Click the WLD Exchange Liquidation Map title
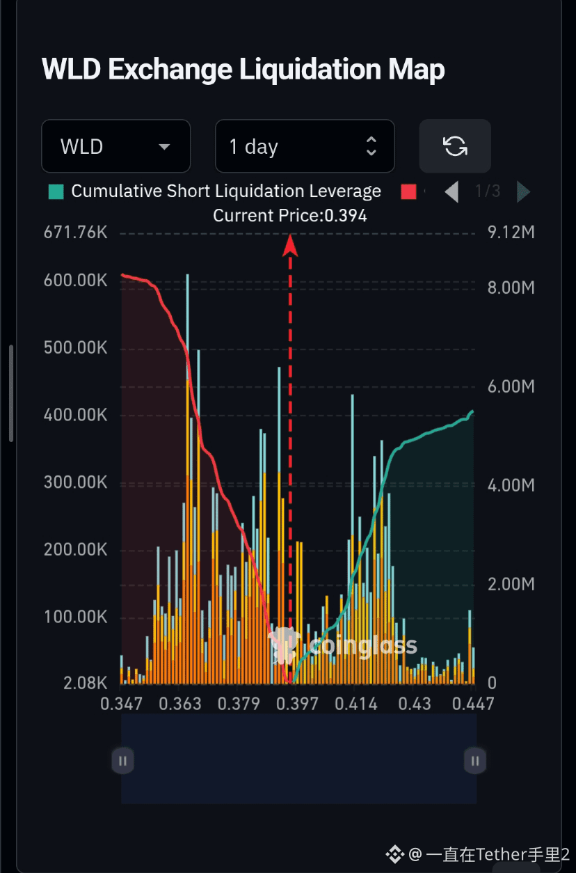 [243, 70]
